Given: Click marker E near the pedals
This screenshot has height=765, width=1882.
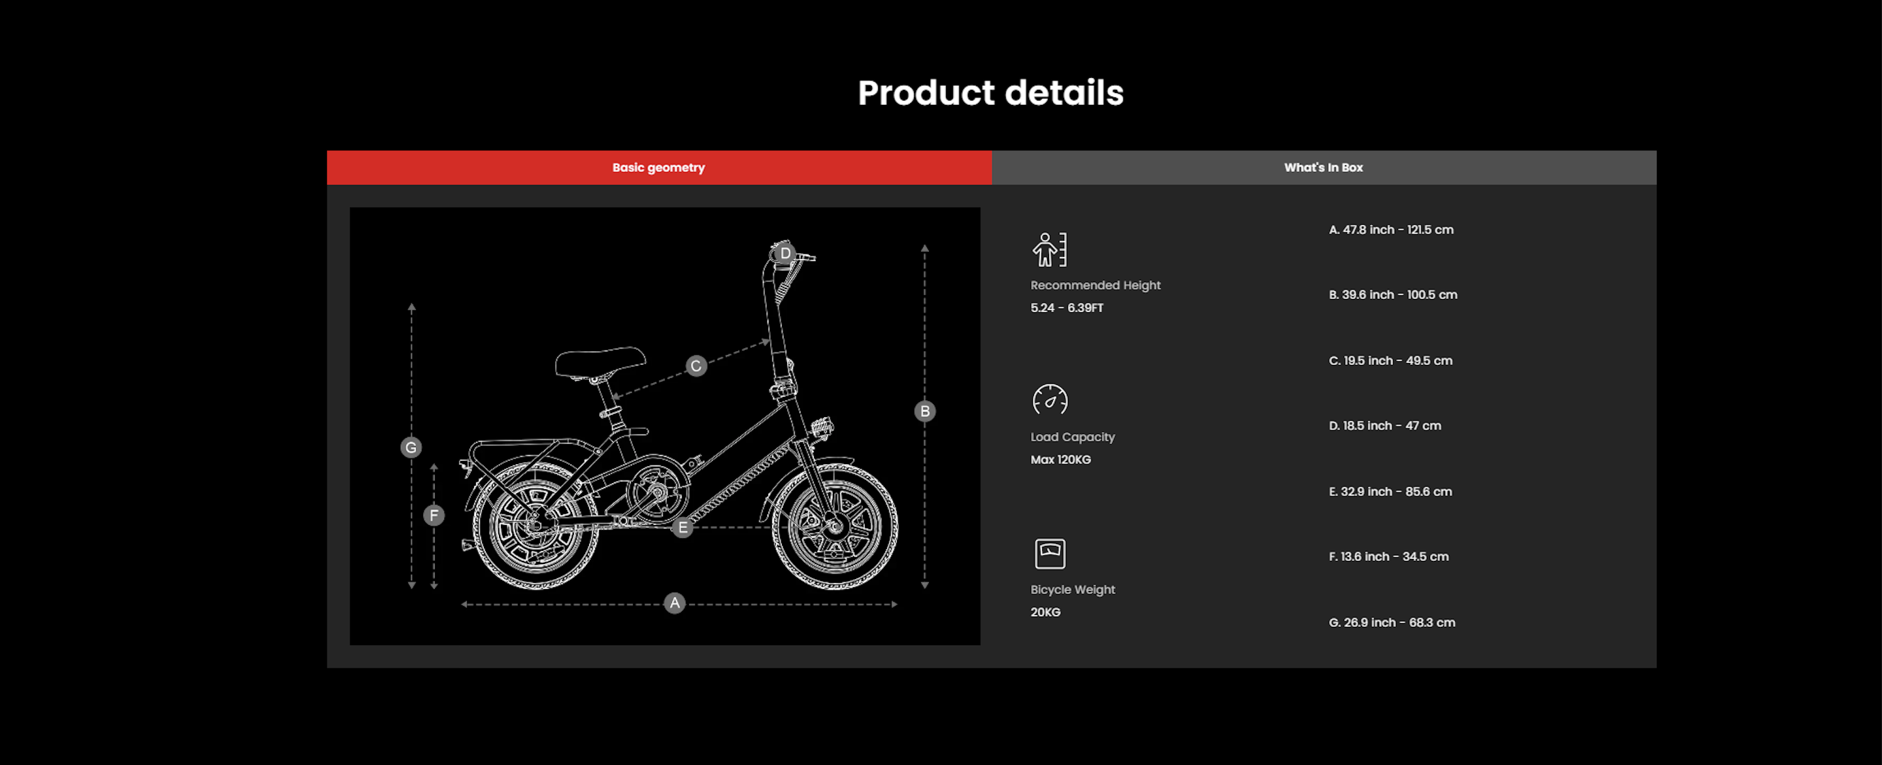Looking at the screenshot, I should pos(683,527).
